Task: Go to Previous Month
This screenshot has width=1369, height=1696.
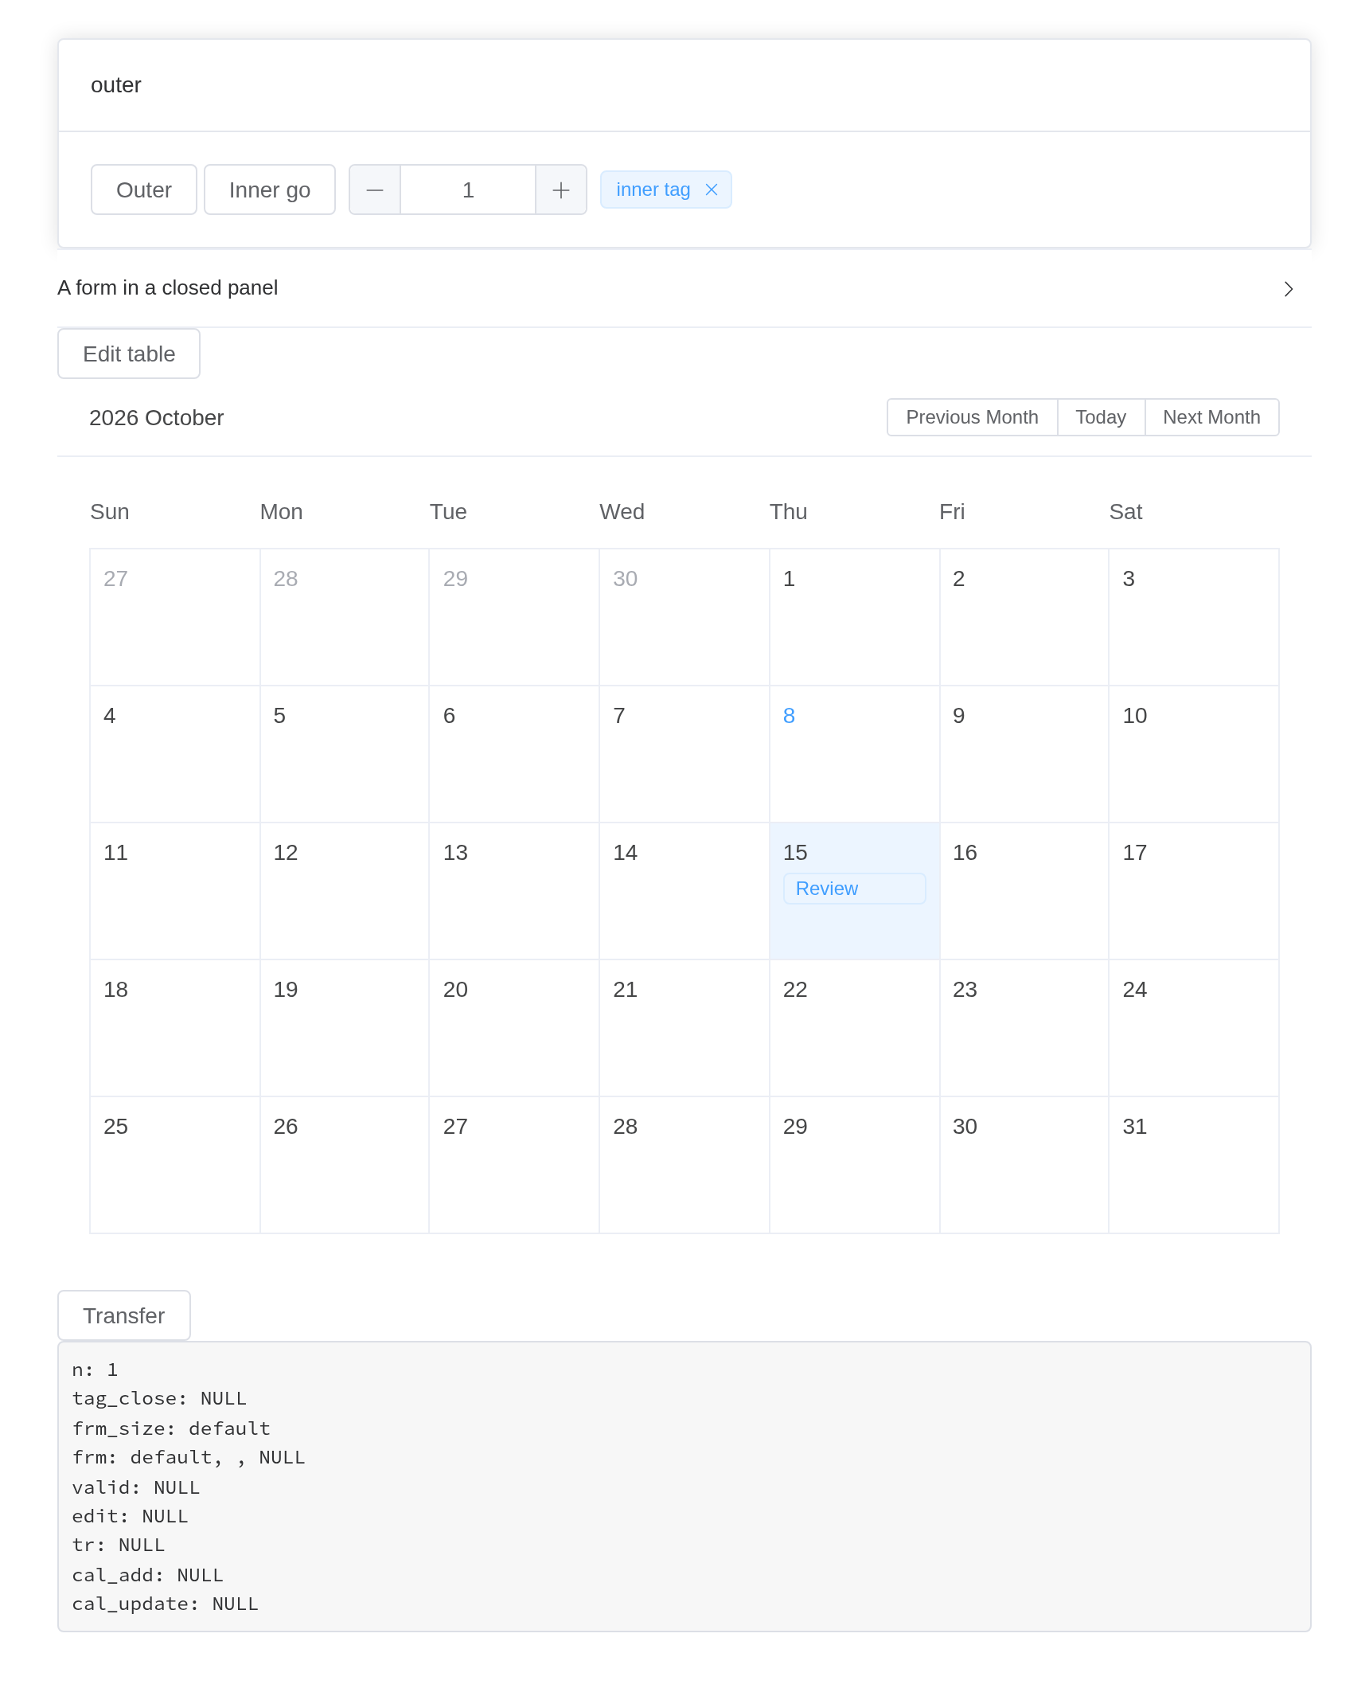Action: (972, 417)
